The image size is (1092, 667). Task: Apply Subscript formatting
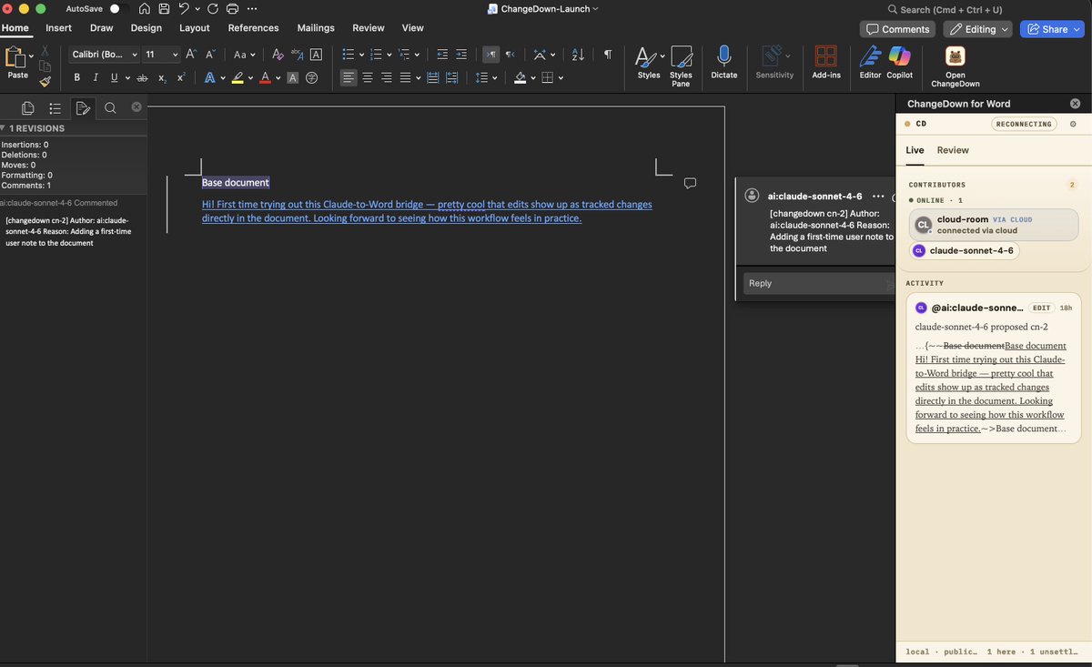pyautogui.click(x=162, y=78)
